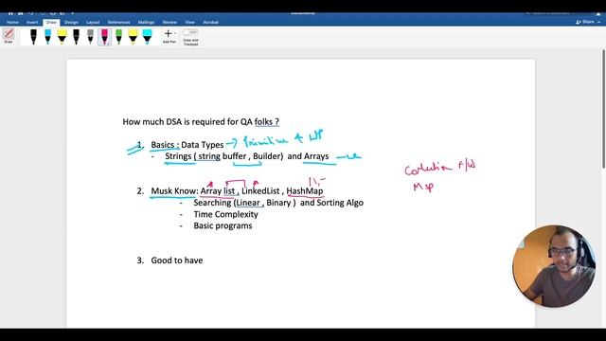Open the View tab
606x341 pixels.
tap(189, 23)
